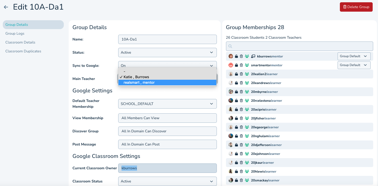Click the Delete Group button
The height and width of the screenshot is (186, 378).
pyautogui.click(x=356, y=7)
